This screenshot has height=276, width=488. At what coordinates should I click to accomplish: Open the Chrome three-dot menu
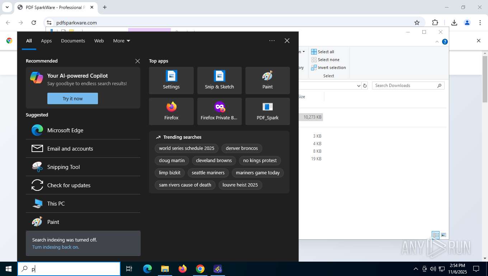(480, 23)
